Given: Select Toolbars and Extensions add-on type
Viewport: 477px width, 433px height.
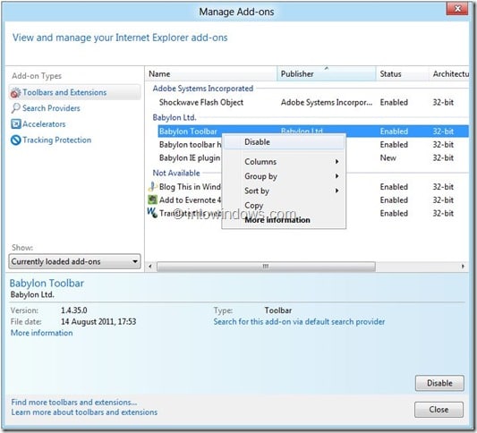Looking at the screenshot, I should [x=75, y=92].
